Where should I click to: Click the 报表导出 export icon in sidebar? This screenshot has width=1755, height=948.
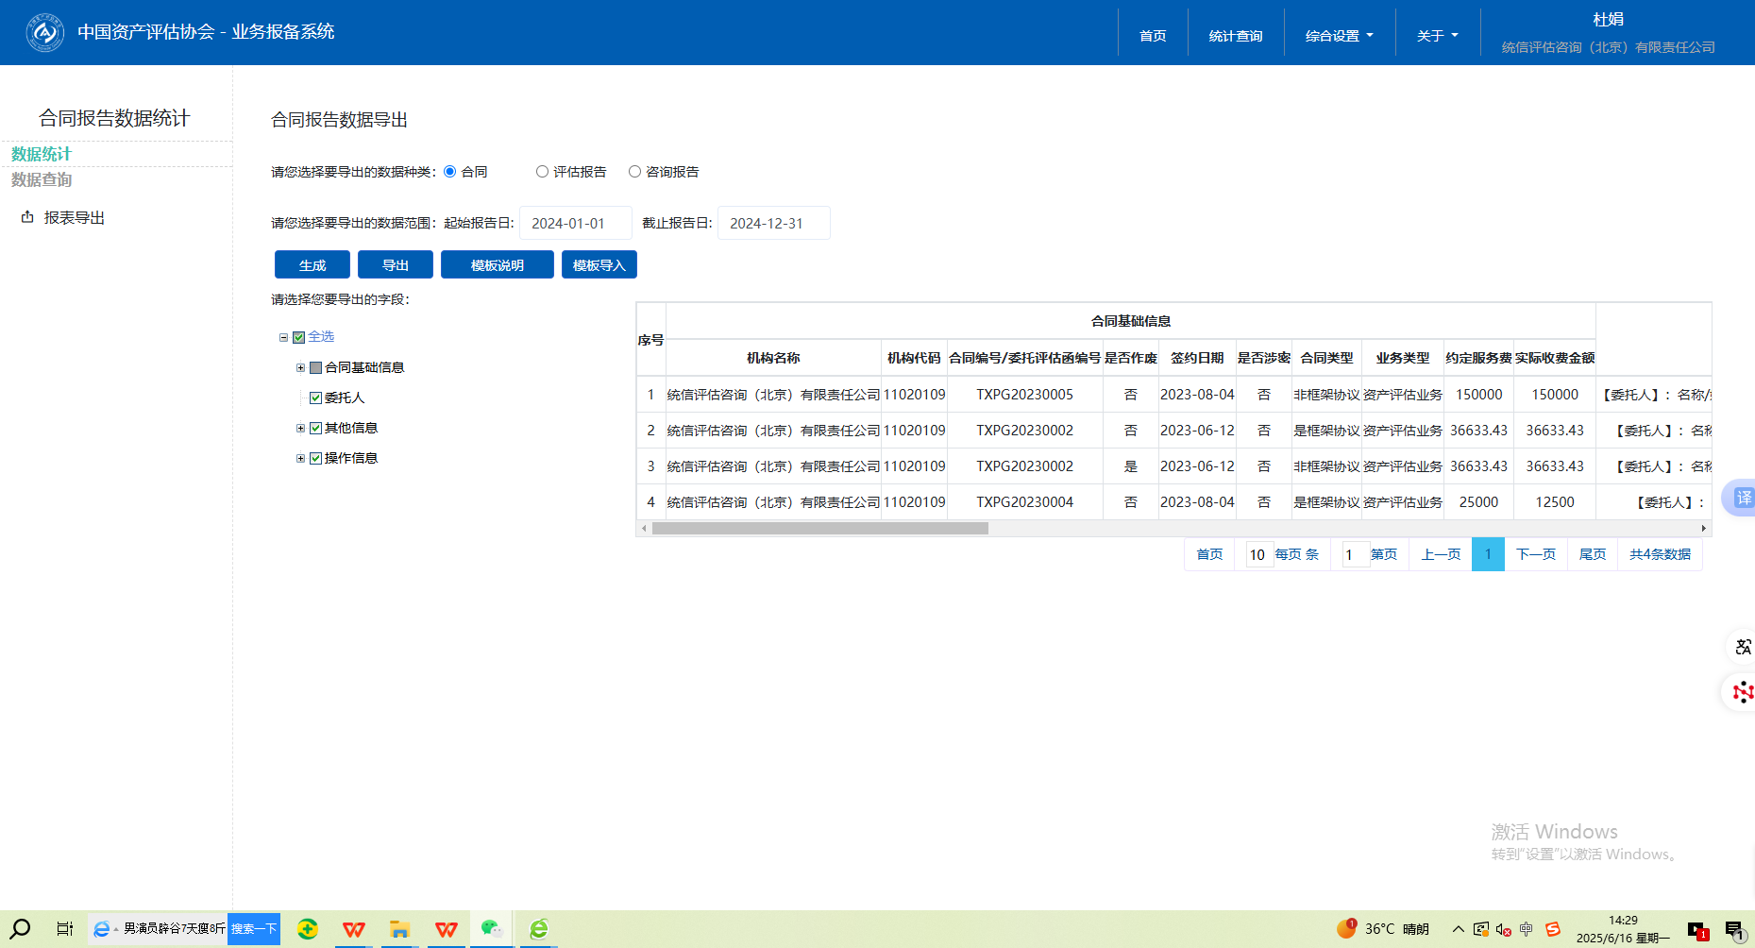coord(27,217)
